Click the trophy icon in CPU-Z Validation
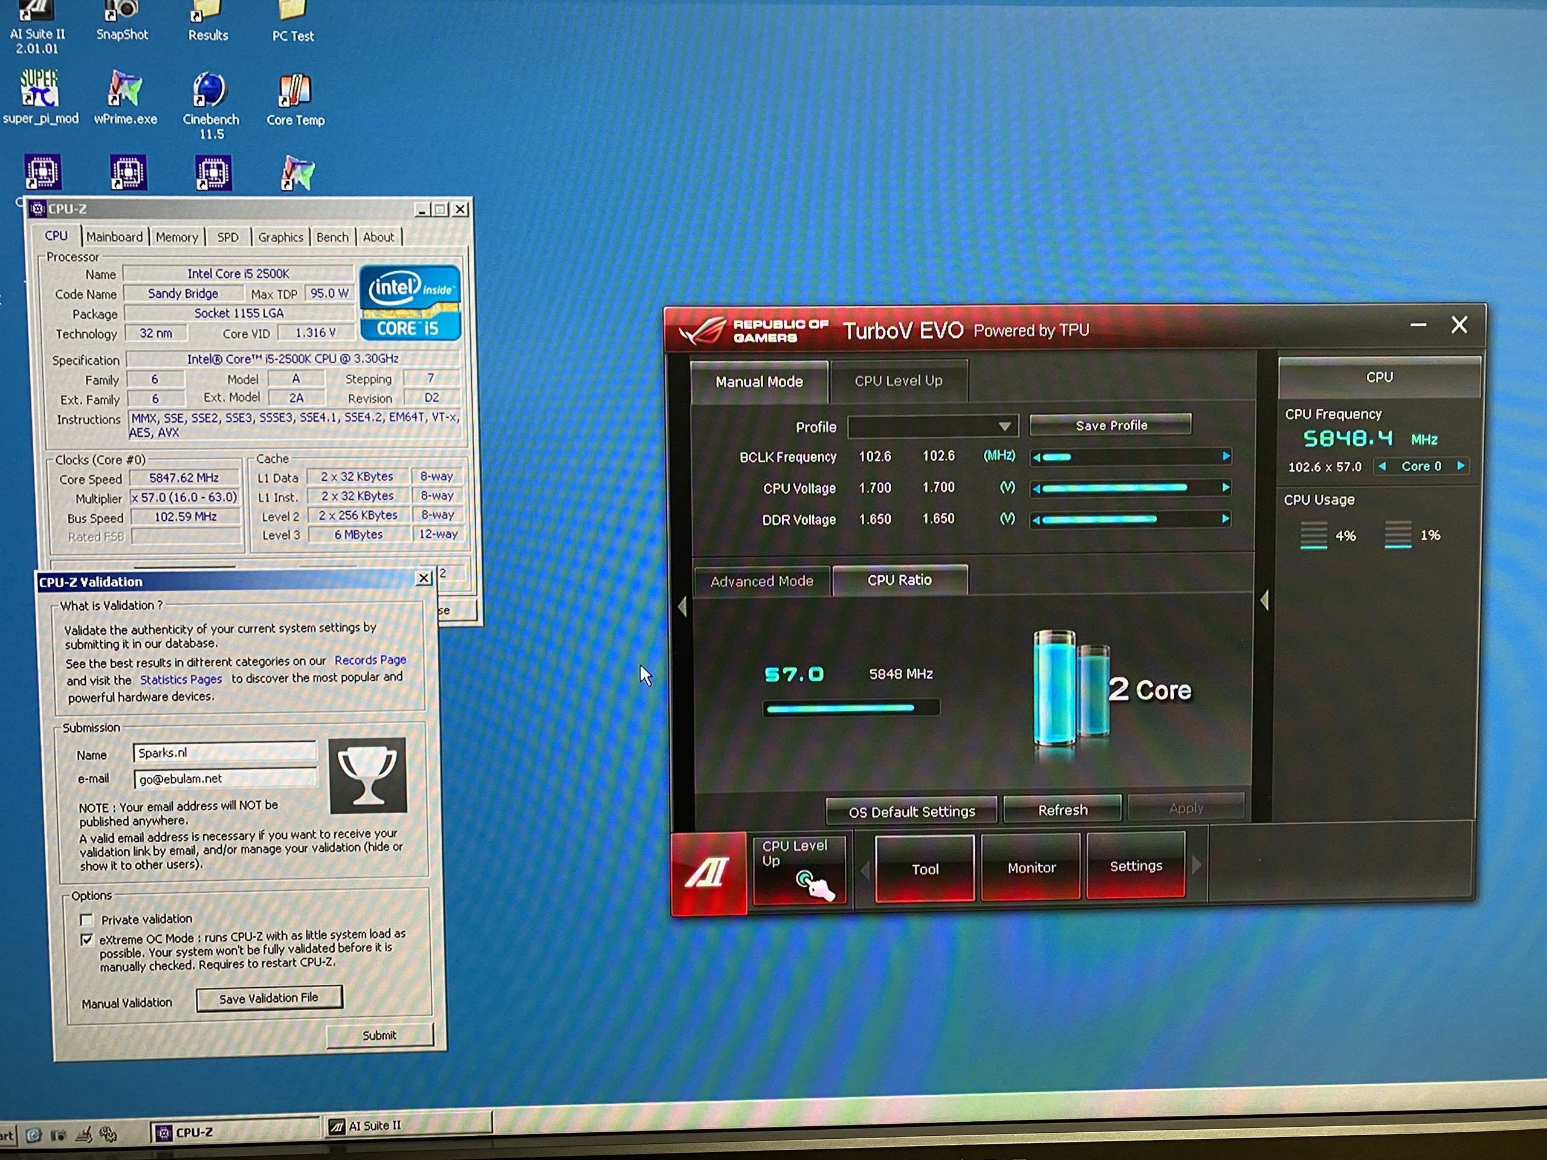 click(367, 775)
